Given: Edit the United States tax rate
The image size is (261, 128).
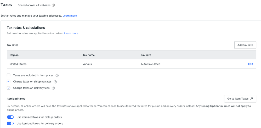Looking at the screenshot, I should (251, 64).
